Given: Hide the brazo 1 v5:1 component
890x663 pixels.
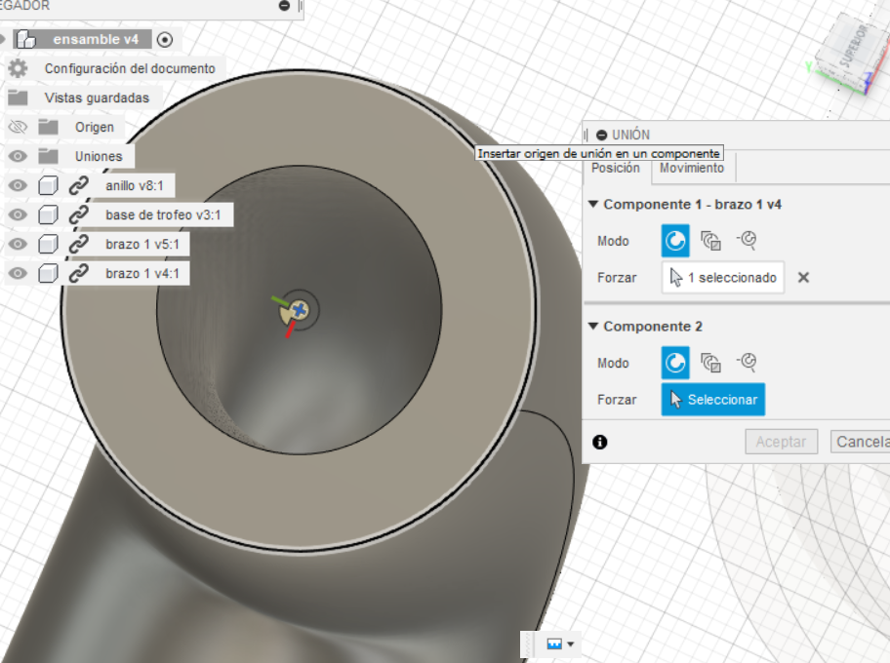Looking at the screenshot, I should [x=18, y=244].
